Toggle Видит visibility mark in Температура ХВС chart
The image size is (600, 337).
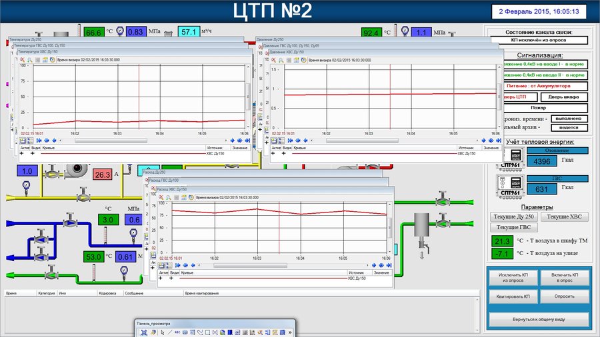click(x=32, y=153)
